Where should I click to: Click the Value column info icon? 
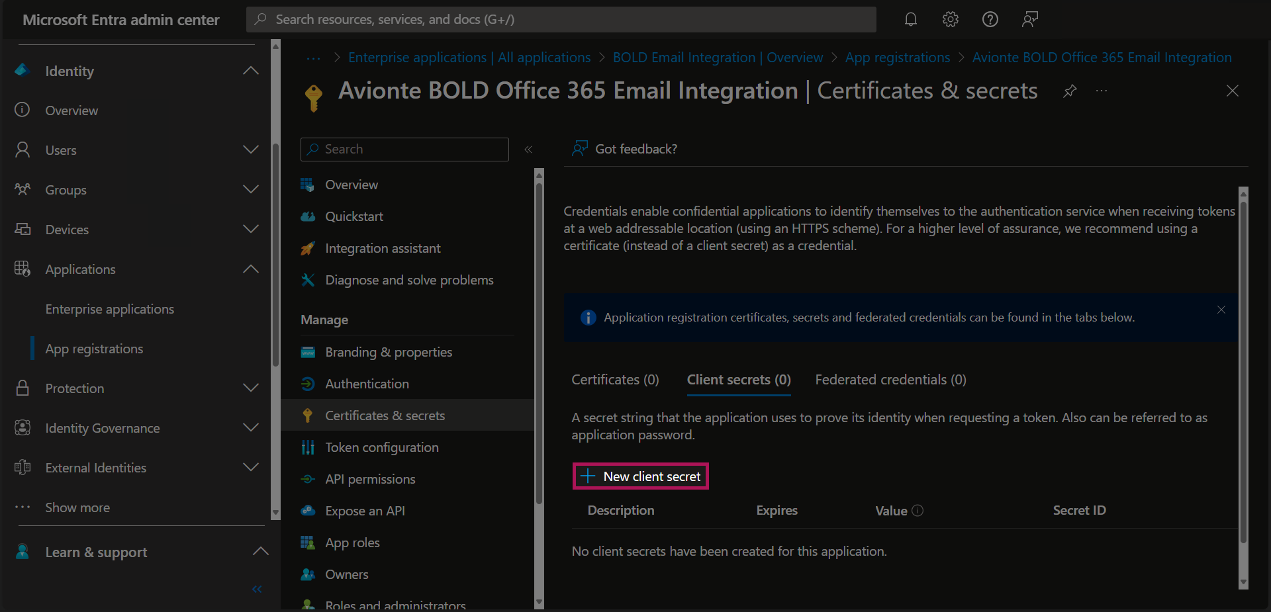pyautogui.click(x=918, y=510)
